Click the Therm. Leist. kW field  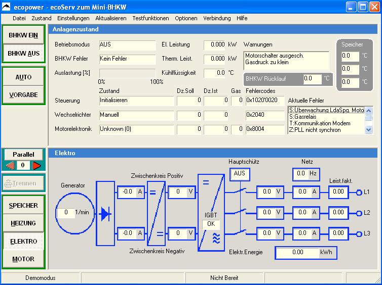pyautogui.click(x=215, y=59)
